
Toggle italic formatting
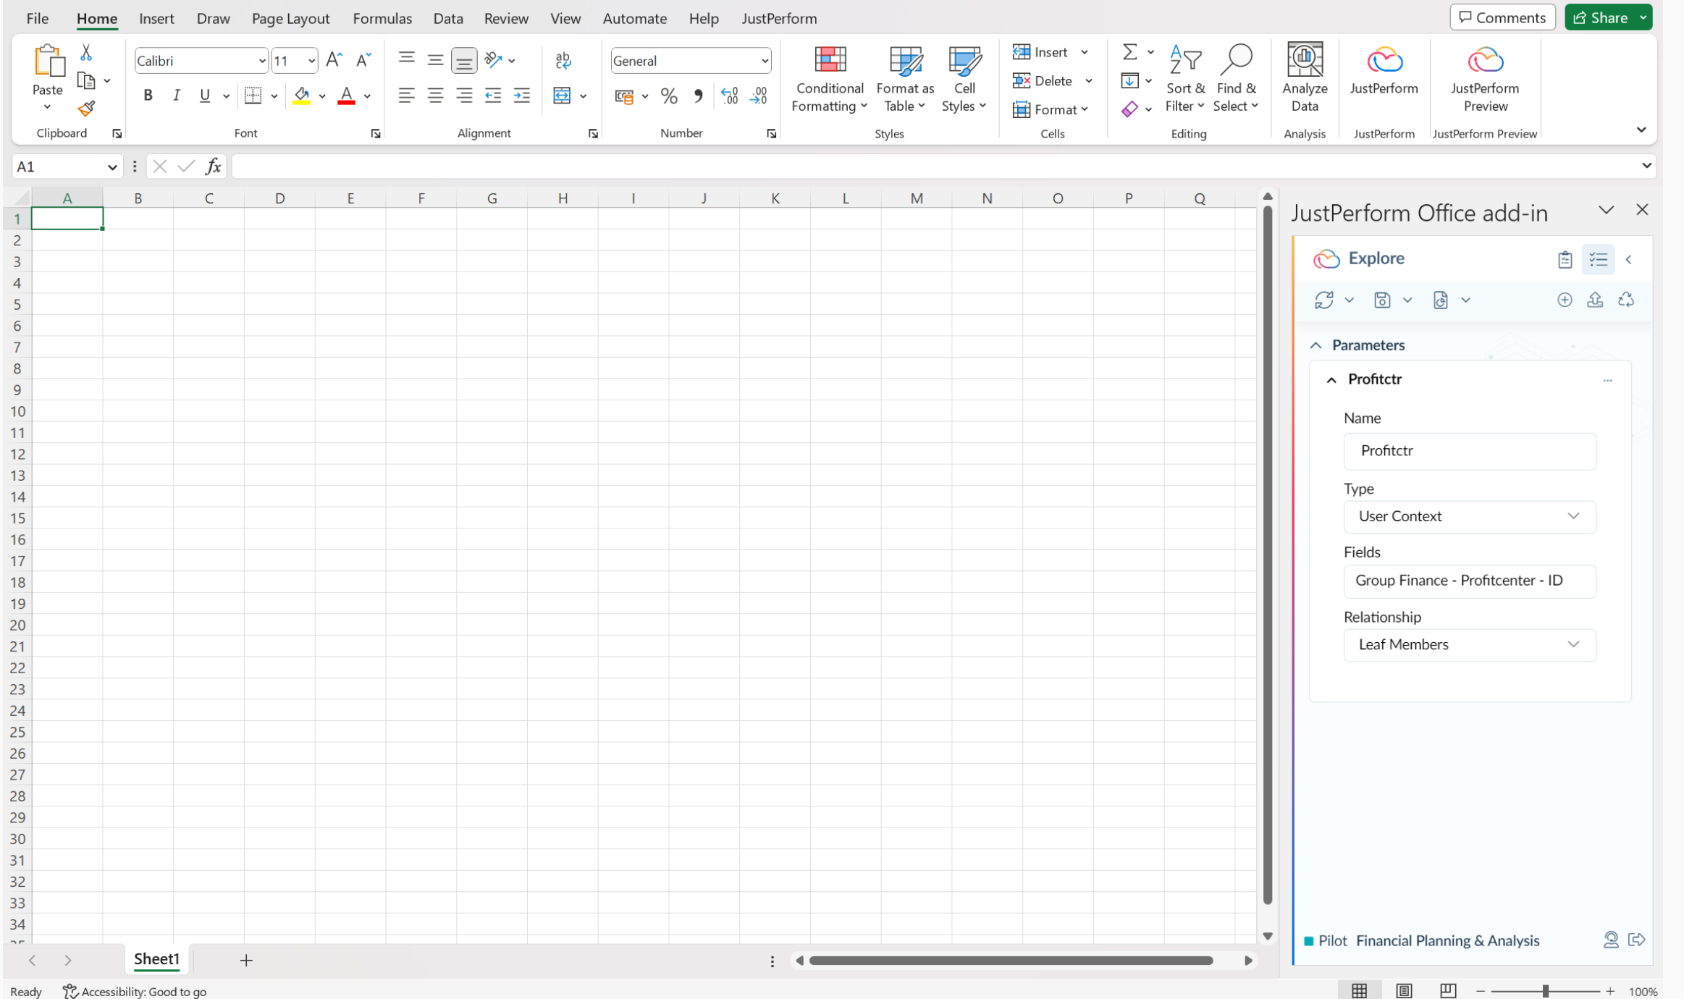click(x=175, y=95)
